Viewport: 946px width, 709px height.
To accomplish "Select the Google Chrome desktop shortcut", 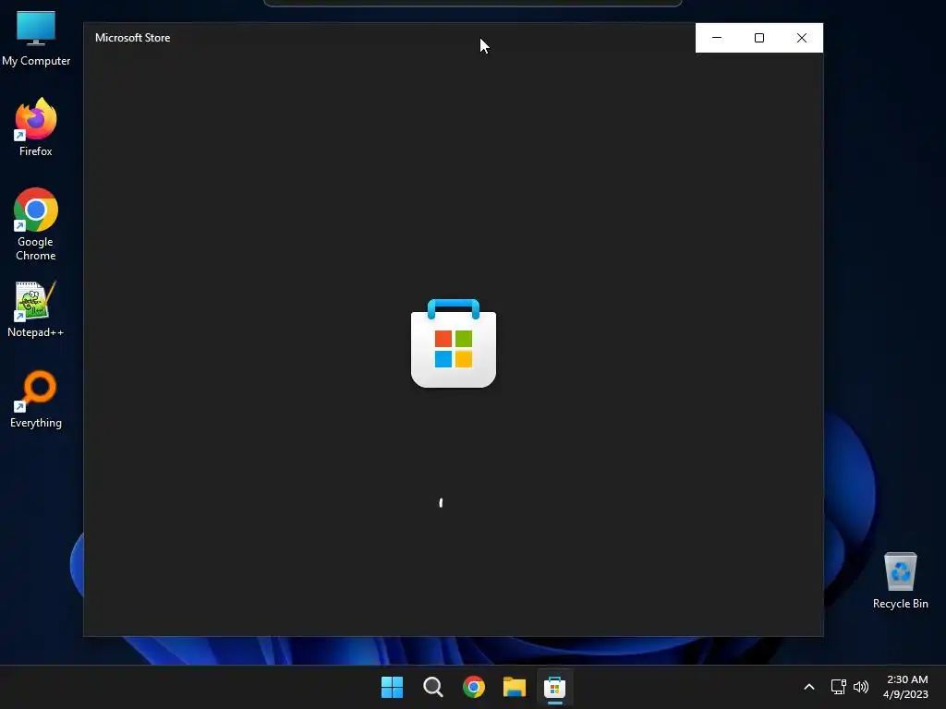I will point(36,224).
